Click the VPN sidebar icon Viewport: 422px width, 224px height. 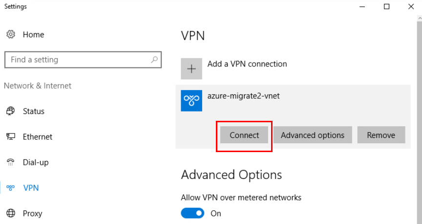[x=11, y=188]
